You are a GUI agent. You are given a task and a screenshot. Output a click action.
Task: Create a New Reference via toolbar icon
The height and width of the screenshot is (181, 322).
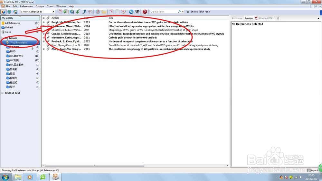[x=66, y=12]
